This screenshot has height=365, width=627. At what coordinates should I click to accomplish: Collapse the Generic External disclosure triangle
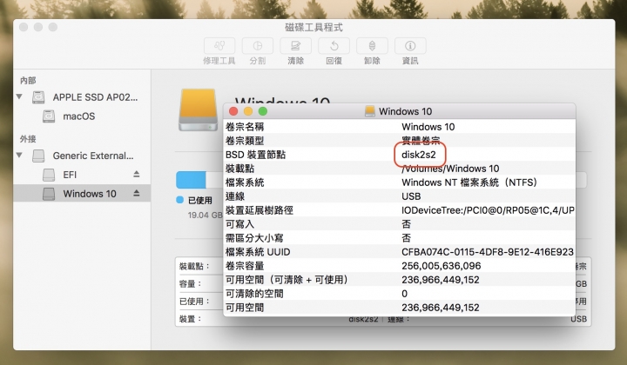click(19, 156)
